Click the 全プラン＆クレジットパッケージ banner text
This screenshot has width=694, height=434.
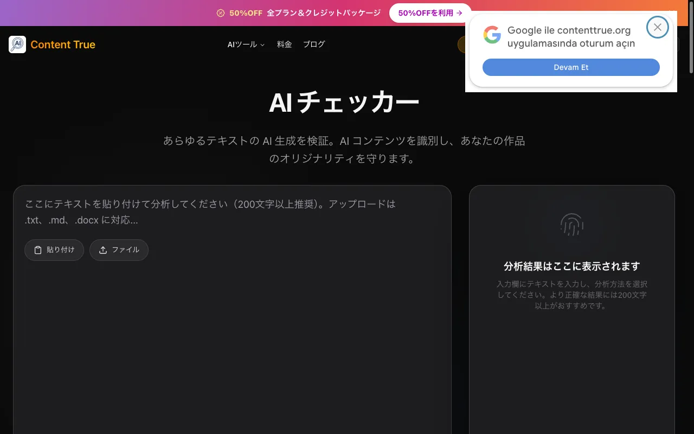tap(324, 13)
